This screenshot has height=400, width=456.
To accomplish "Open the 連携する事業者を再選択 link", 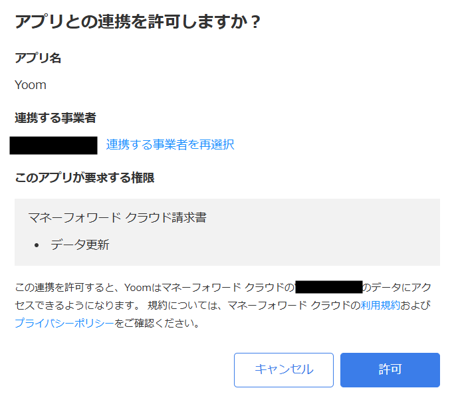I will coord(170,144).
